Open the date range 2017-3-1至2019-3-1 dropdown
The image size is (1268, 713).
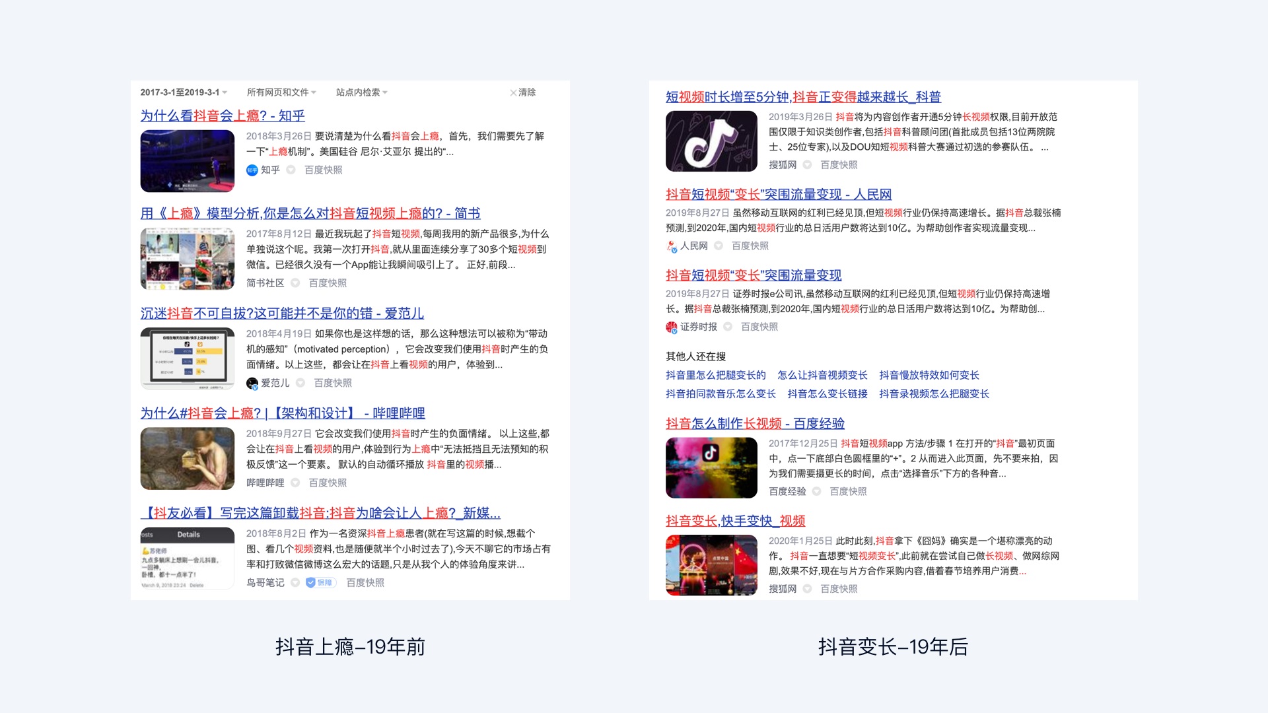click(184, 92)
